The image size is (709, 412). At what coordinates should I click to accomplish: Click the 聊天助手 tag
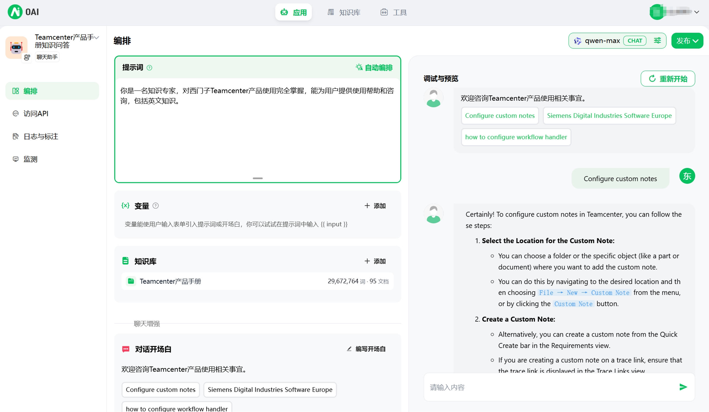47,57
